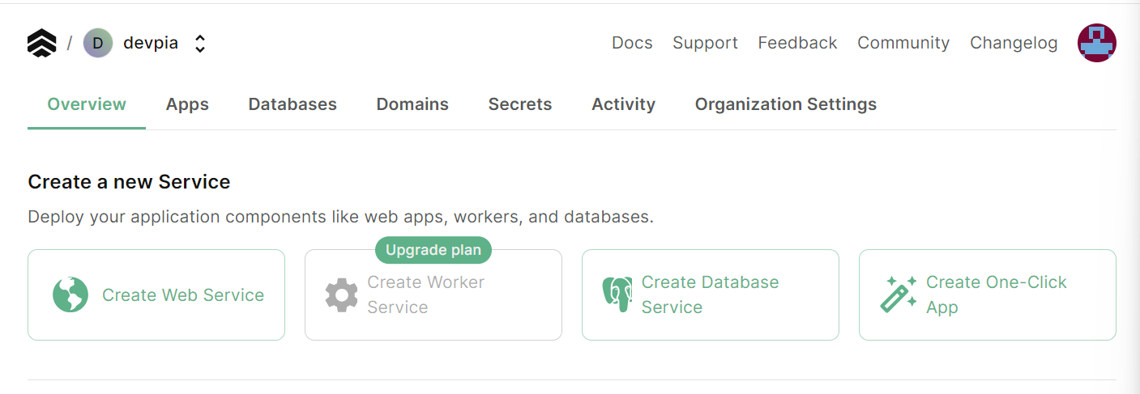Screen dimensions: 1140x394
Task: Click the devpia organization avatar circle
Action: pos(98,43)
